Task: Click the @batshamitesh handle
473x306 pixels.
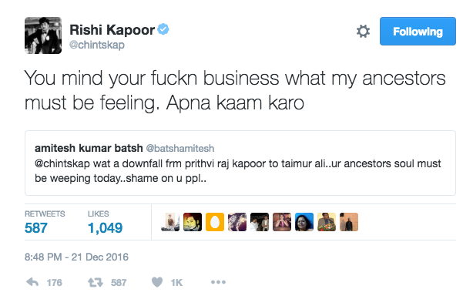Action: click(180, 149)
